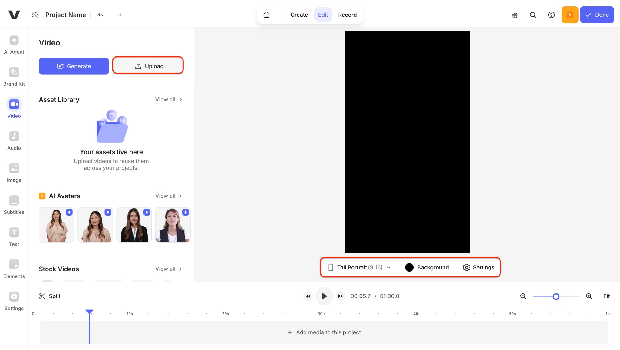The height and width of the screenshot is (350, 620).
Task: Open the AI Agent sidebar panel
Action: [x=14, y=45]
